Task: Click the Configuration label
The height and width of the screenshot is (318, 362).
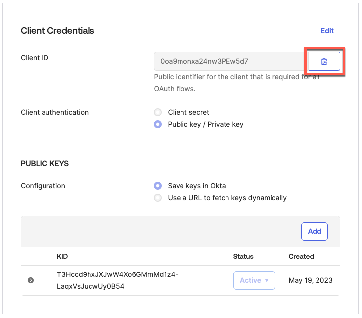Action: pyautogui.click(x=43, y=186)
